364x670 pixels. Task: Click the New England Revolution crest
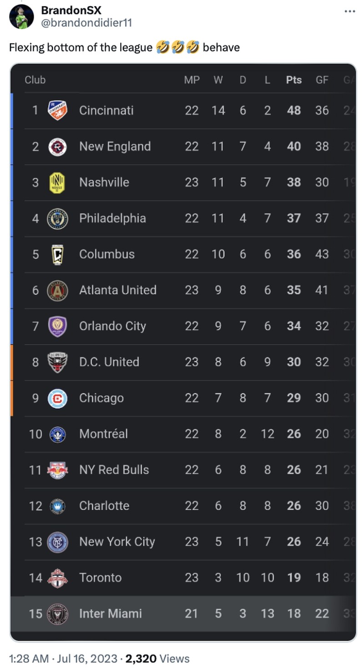pyautogui.click(x=58, y=146)
